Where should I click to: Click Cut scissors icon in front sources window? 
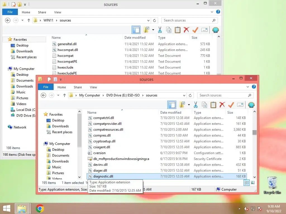(x=196, y=105)
